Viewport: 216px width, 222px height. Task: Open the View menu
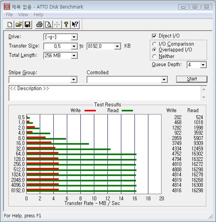(x=23, y=15)
